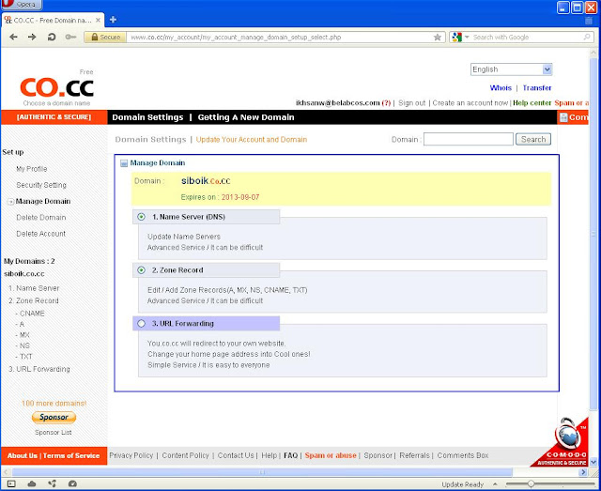Click the vertical scrollbar down arrow
601x491 pixels.
593,462
